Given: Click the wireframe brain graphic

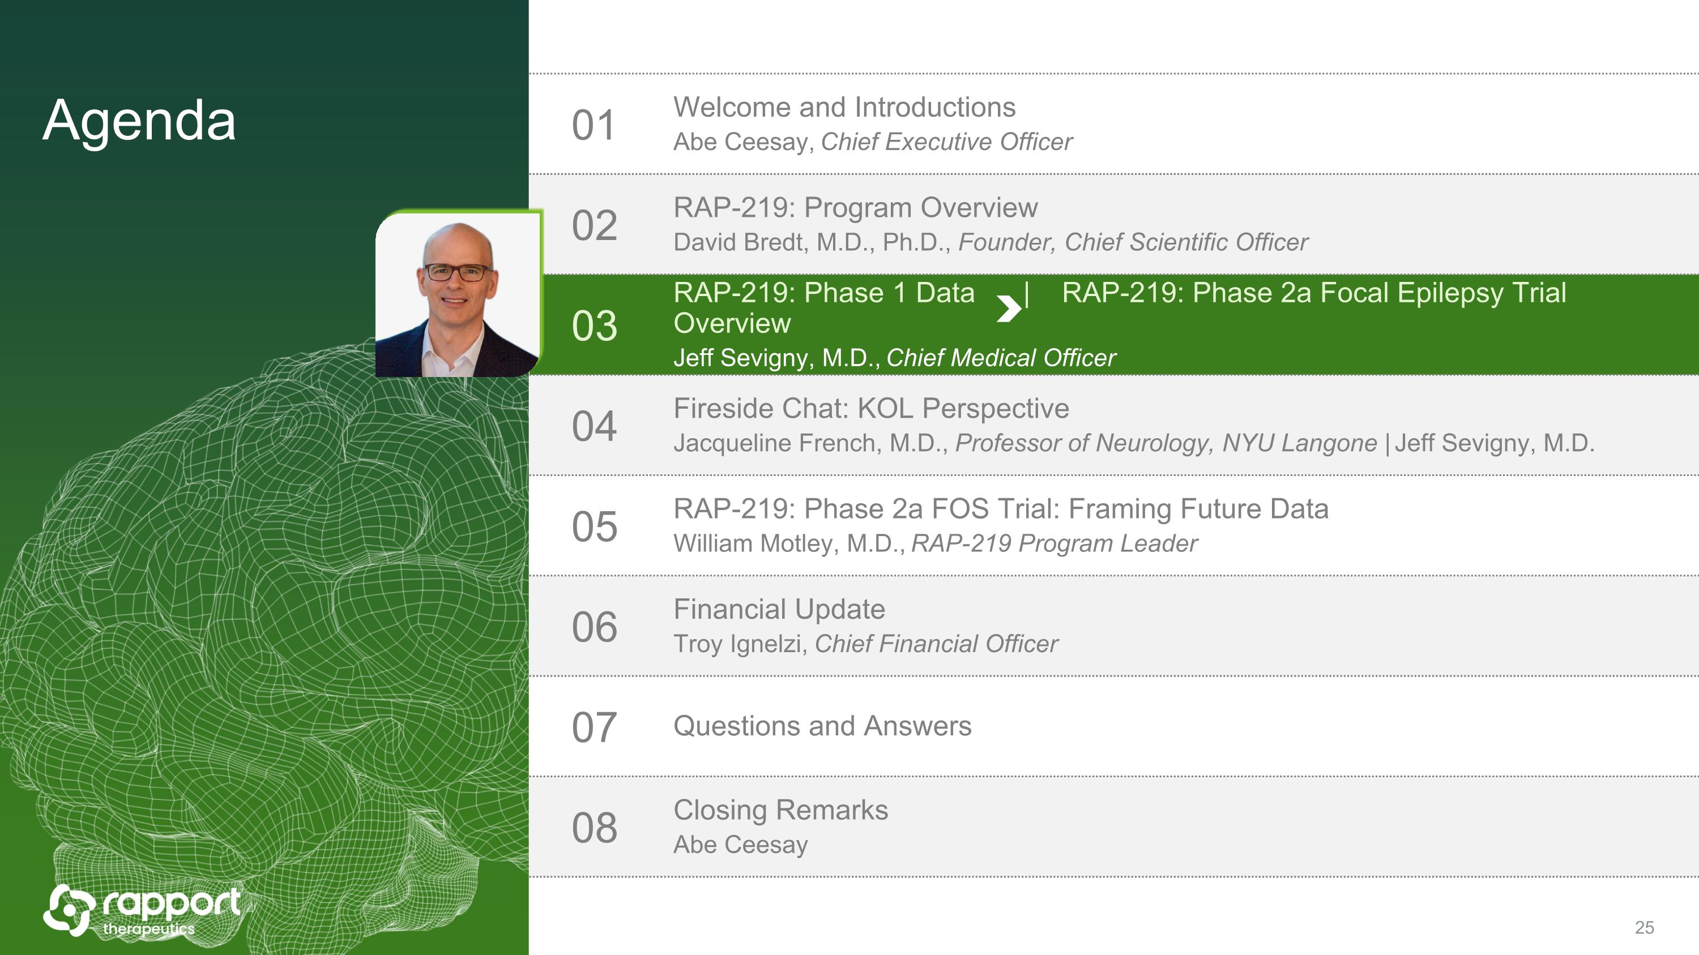Looking at the screenshot, I should pyautogui.click(x=264, y=626).
